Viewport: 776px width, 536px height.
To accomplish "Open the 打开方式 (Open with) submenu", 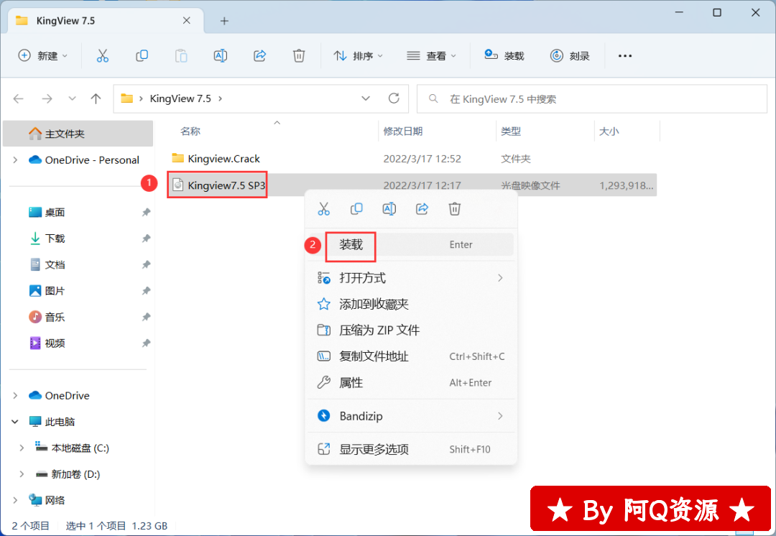I will point(411,277).
